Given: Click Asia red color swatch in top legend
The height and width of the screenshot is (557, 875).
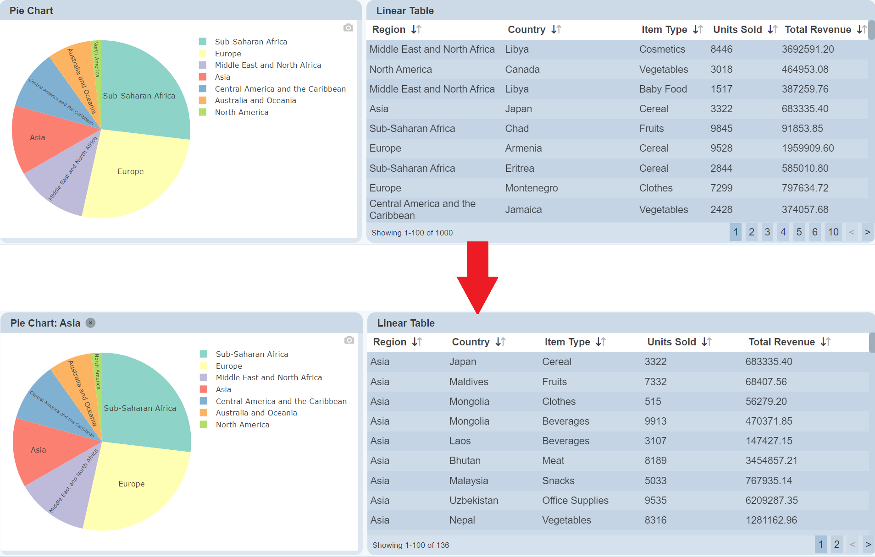Looking at the screenshot, I should (203, 77).
